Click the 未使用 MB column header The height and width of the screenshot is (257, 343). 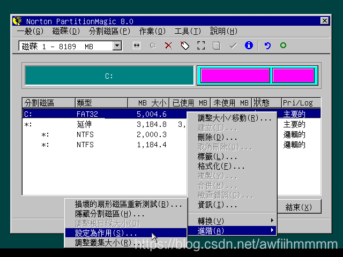coord(231,103)
